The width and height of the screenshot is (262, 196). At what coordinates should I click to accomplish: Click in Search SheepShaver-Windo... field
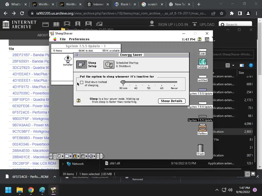tap(233, 54)
